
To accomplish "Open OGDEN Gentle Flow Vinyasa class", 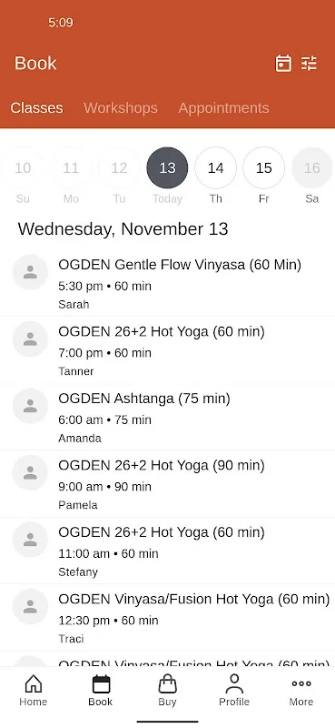I will [x=167, y=283].
